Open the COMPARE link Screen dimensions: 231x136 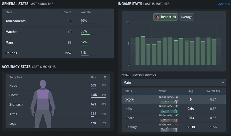(x=223, y=4)
